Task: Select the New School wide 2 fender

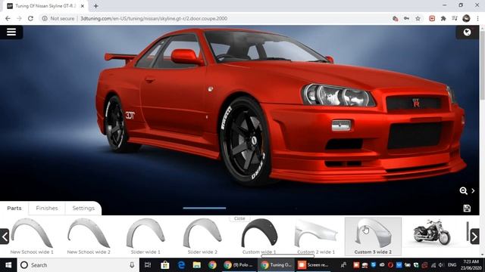Action: (x=89, y=236)
